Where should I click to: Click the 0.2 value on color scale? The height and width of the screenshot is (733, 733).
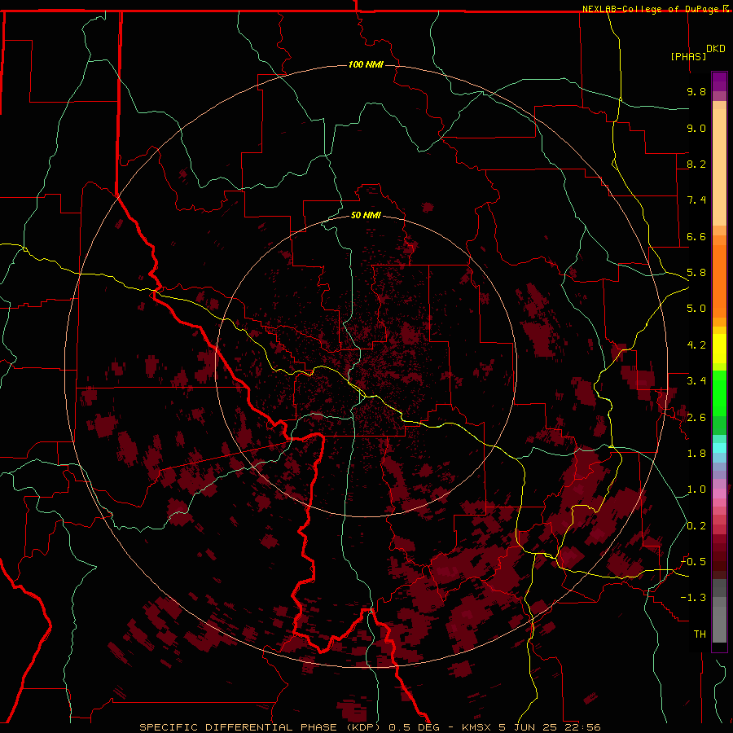(x=696, y=526)
